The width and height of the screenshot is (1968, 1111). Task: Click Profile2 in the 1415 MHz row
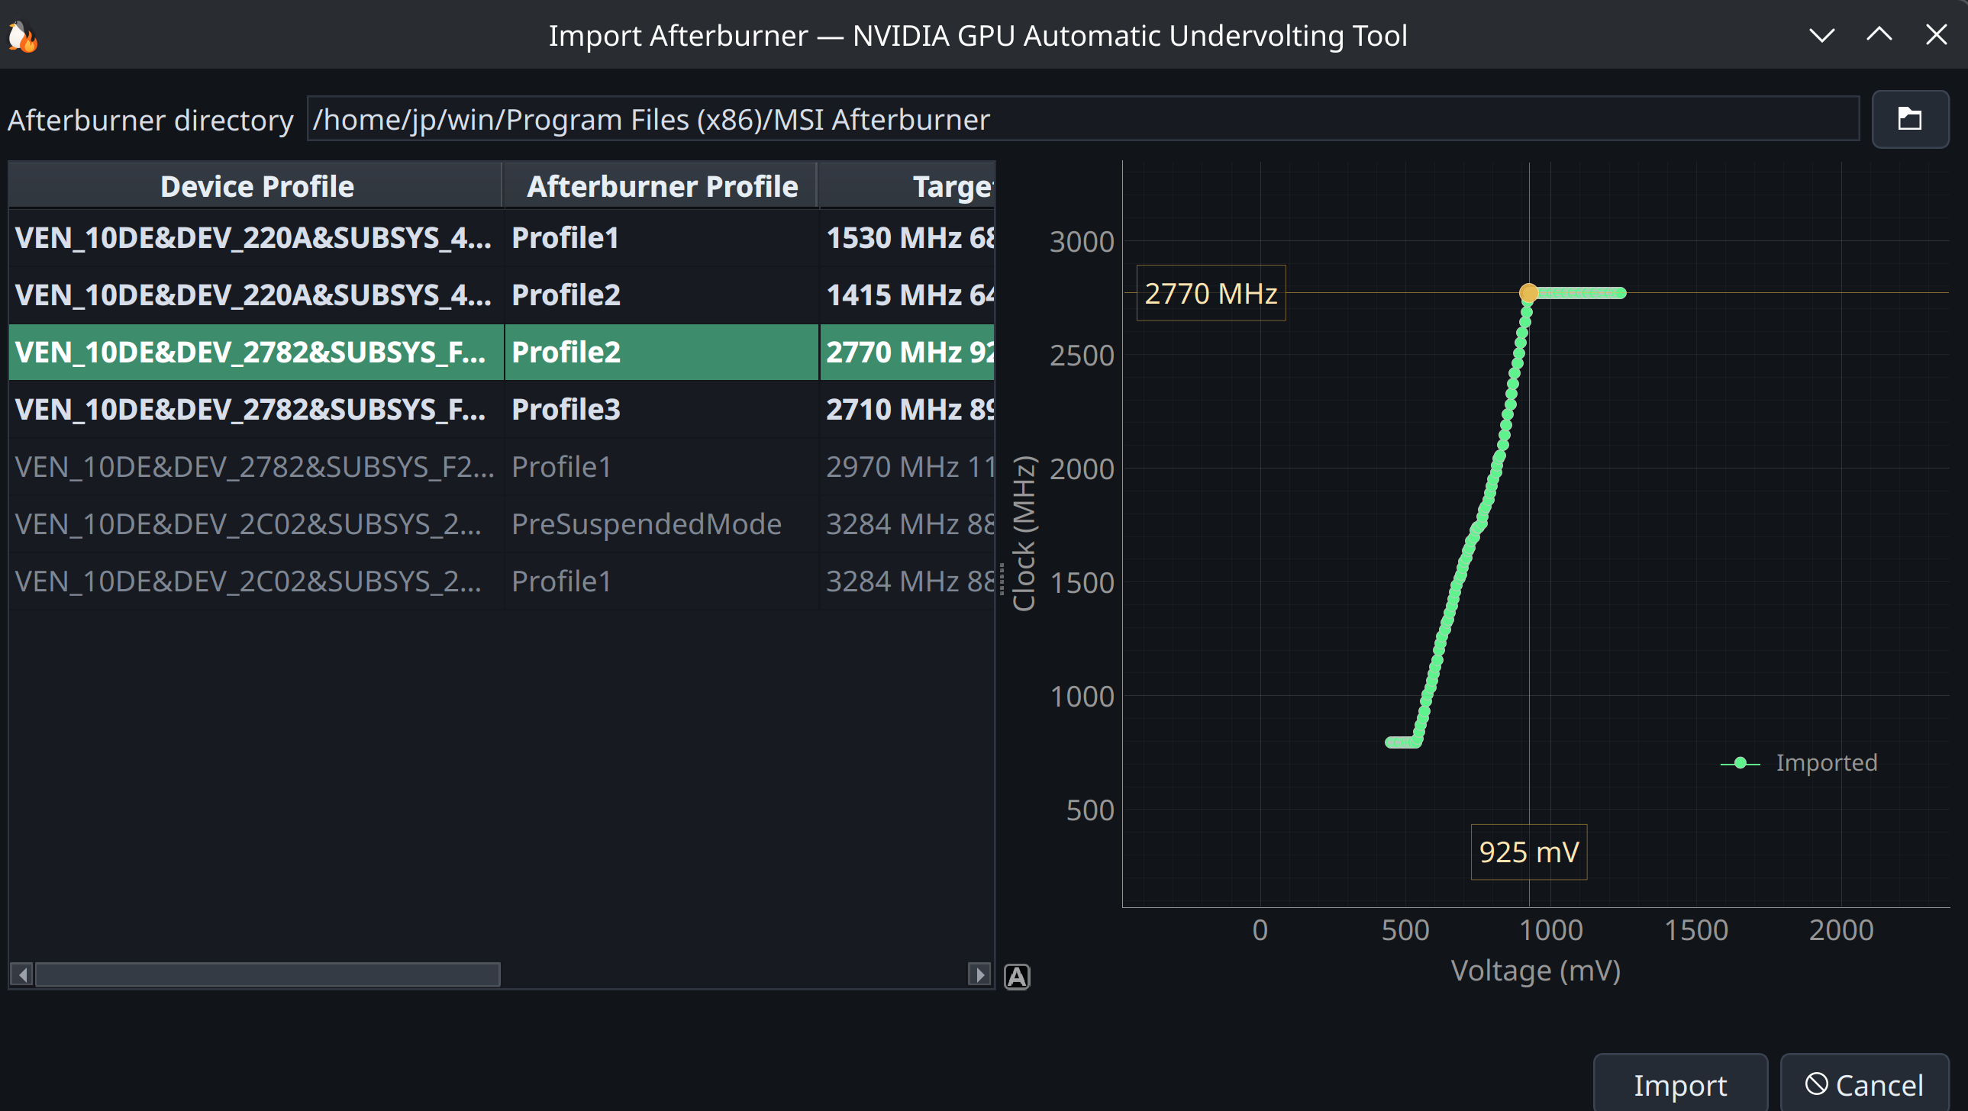(662, 295)
